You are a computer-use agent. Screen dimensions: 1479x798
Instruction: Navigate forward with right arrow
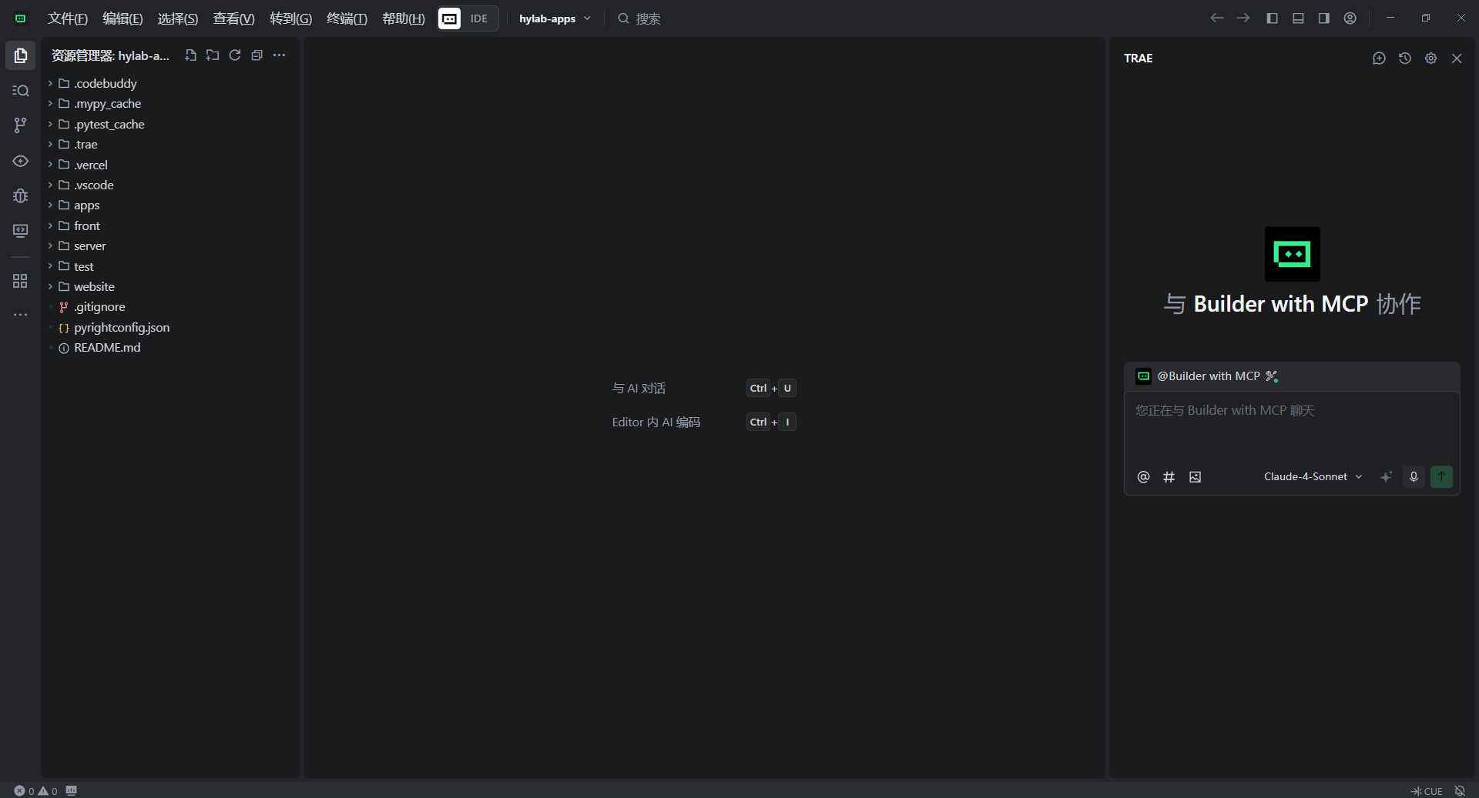1243,18
